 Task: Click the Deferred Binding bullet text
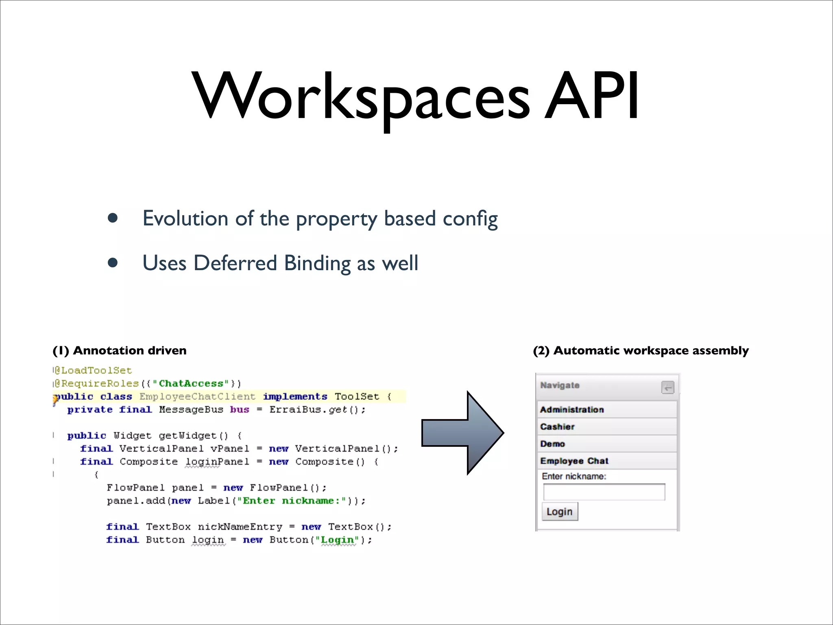click(x=280, y=263)
